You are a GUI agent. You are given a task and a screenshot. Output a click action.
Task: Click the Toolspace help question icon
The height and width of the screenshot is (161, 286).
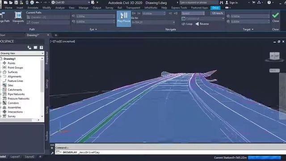[42, 48]
